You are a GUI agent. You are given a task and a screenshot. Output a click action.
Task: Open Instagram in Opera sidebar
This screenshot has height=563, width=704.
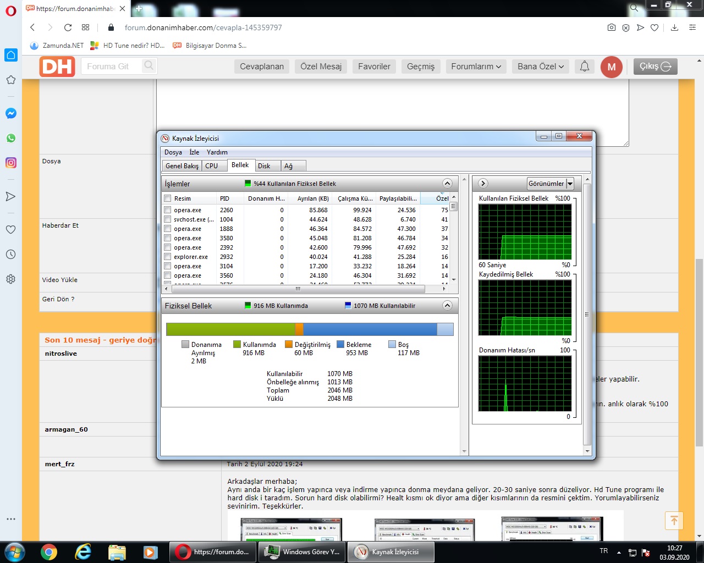pyautogui.click(x=11, y=163)
